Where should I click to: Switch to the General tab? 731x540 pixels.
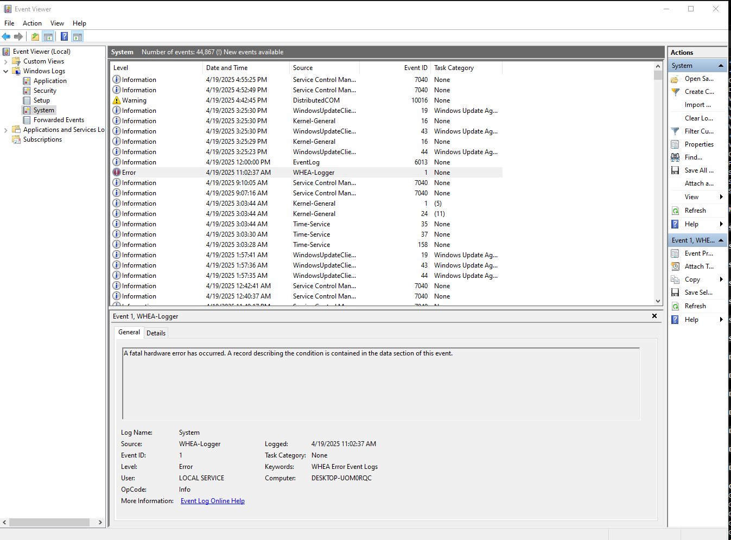click(x=129, y=332)
